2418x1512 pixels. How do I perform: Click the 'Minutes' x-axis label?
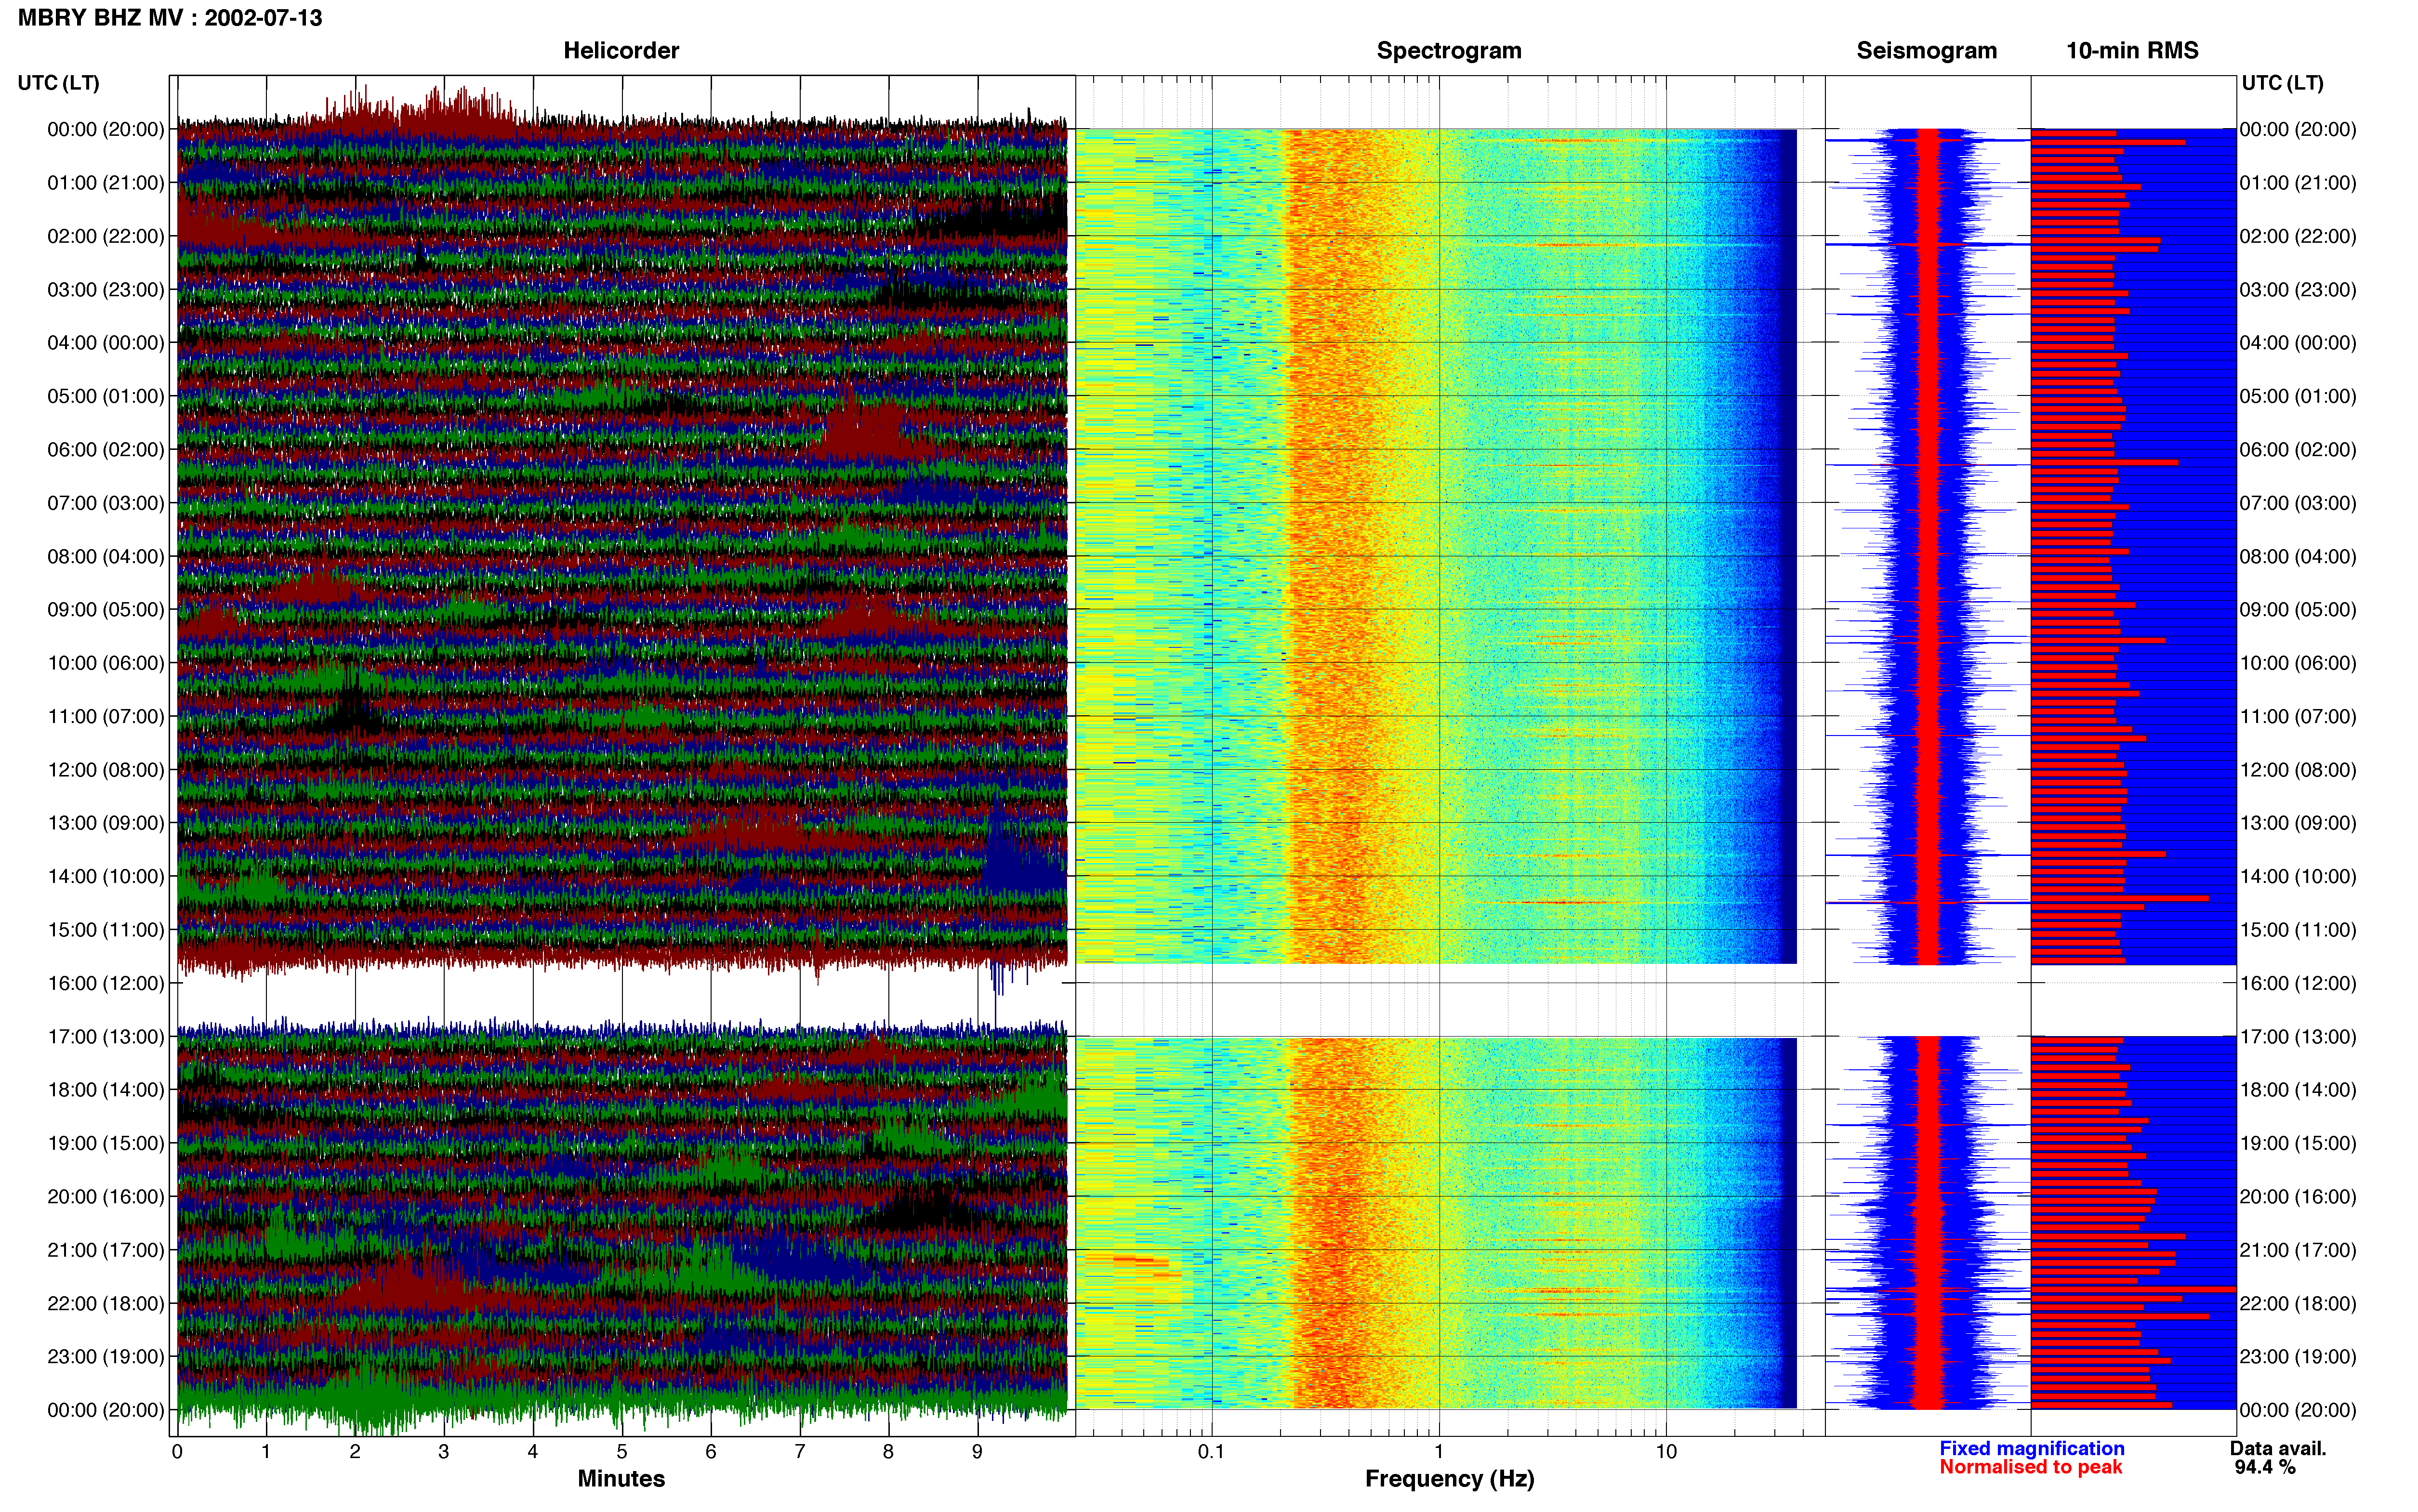(621, 1479)
